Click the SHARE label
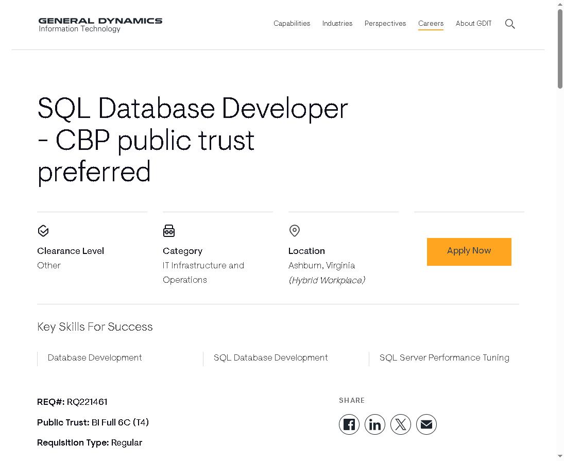This screenshot has height=461, width=564. click(x=352, y=401)
